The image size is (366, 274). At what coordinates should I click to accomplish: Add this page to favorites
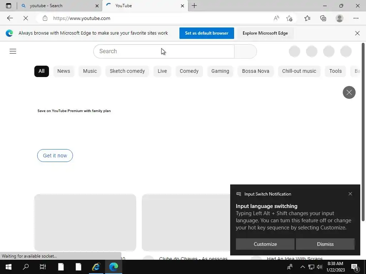coord(290,18)
